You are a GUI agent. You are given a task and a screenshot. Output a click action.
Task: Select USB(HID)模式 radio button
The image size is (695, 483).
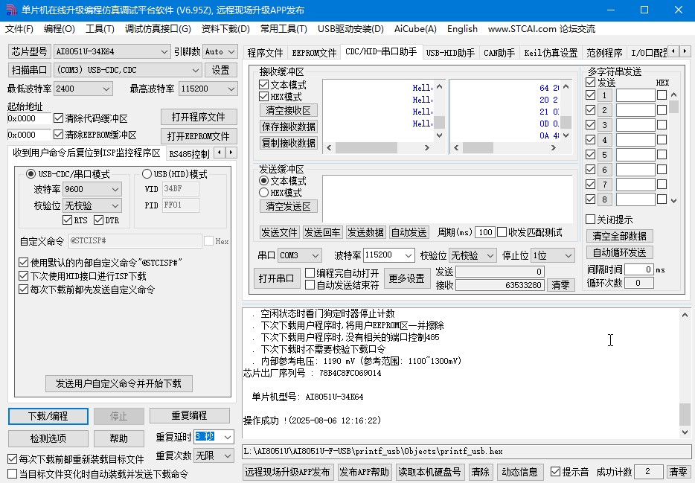point(147,173)
